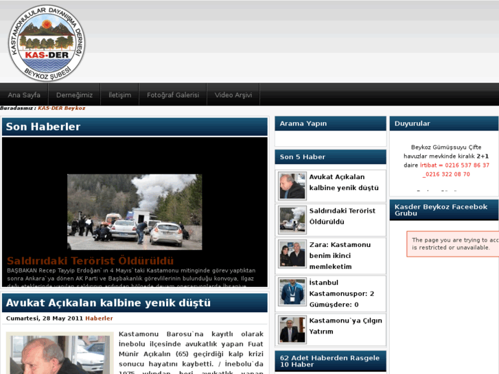The height and width of the screenshot is (374, 499).
Task: Open the Kastamonu'ya Çılgın Yatırım link
Action: (346, 326)
